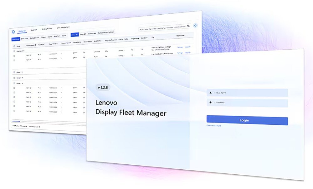Viewport: 313px width, 189px height.
Task: Tick the Ungrouped group checkbox
Action: click(x=14, y=51)
